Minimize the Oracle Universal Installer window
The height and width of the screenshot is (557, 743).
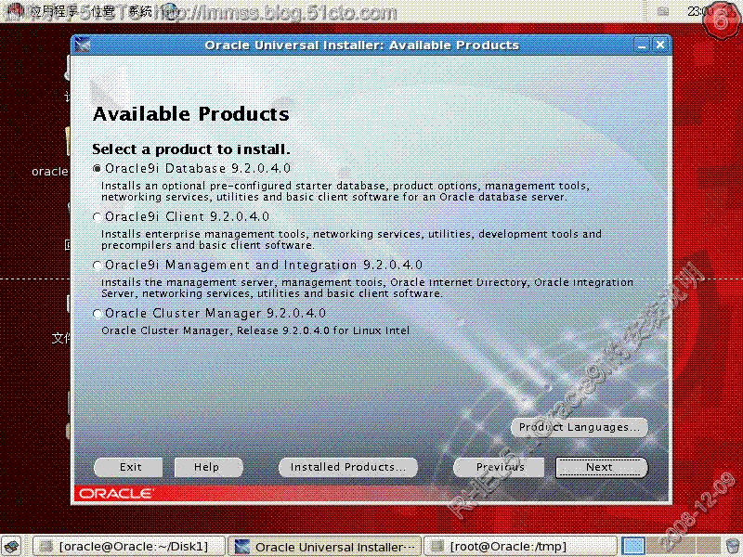(642, 45)
